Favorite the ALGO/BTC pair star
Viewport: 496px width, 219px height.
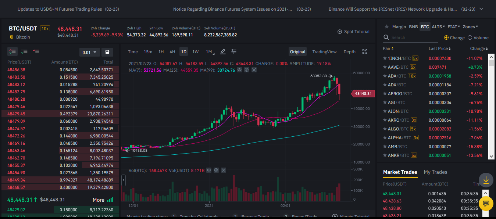[384, 129]
